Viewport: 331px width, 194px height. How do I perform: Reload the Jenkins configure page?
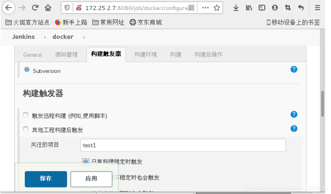click(35, 8)
